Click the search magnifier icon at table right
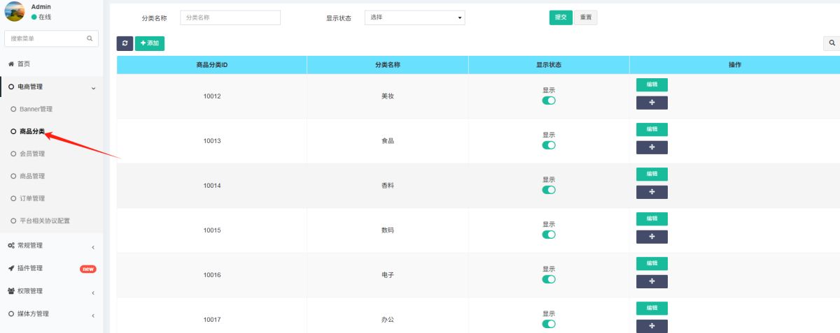 point(832,43)
